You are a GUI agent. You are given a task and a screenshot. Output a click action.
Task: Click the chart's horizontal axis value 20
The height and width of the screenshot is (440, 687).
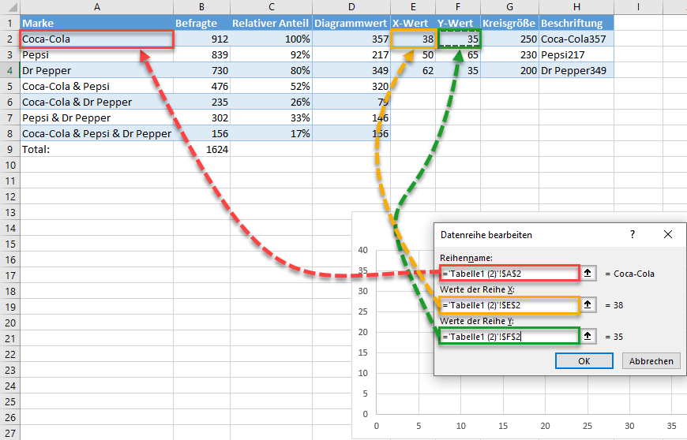[545, 426]
